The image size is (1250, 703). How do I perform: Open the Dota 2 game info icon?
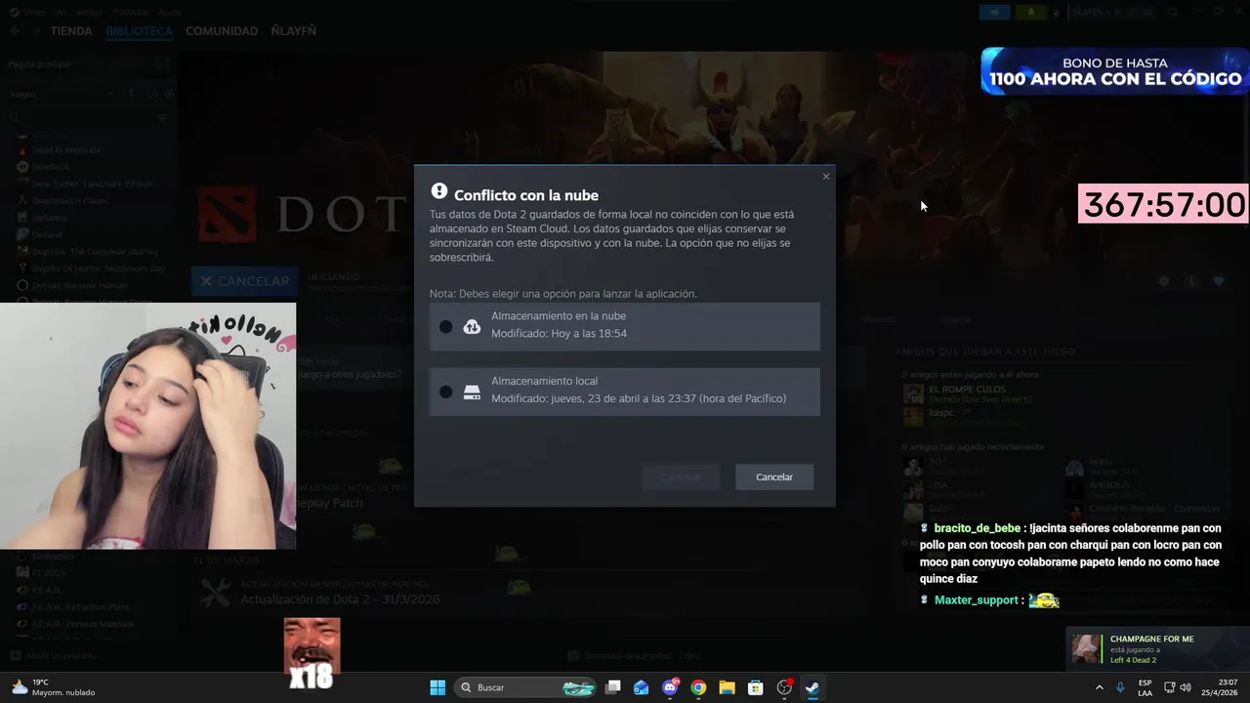coord(1190,281)
